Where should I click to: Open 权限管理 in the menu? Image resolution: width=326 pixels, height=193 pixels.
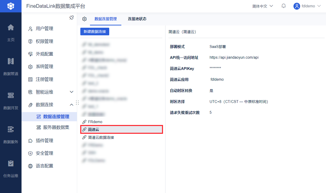(x=44, y=41)
